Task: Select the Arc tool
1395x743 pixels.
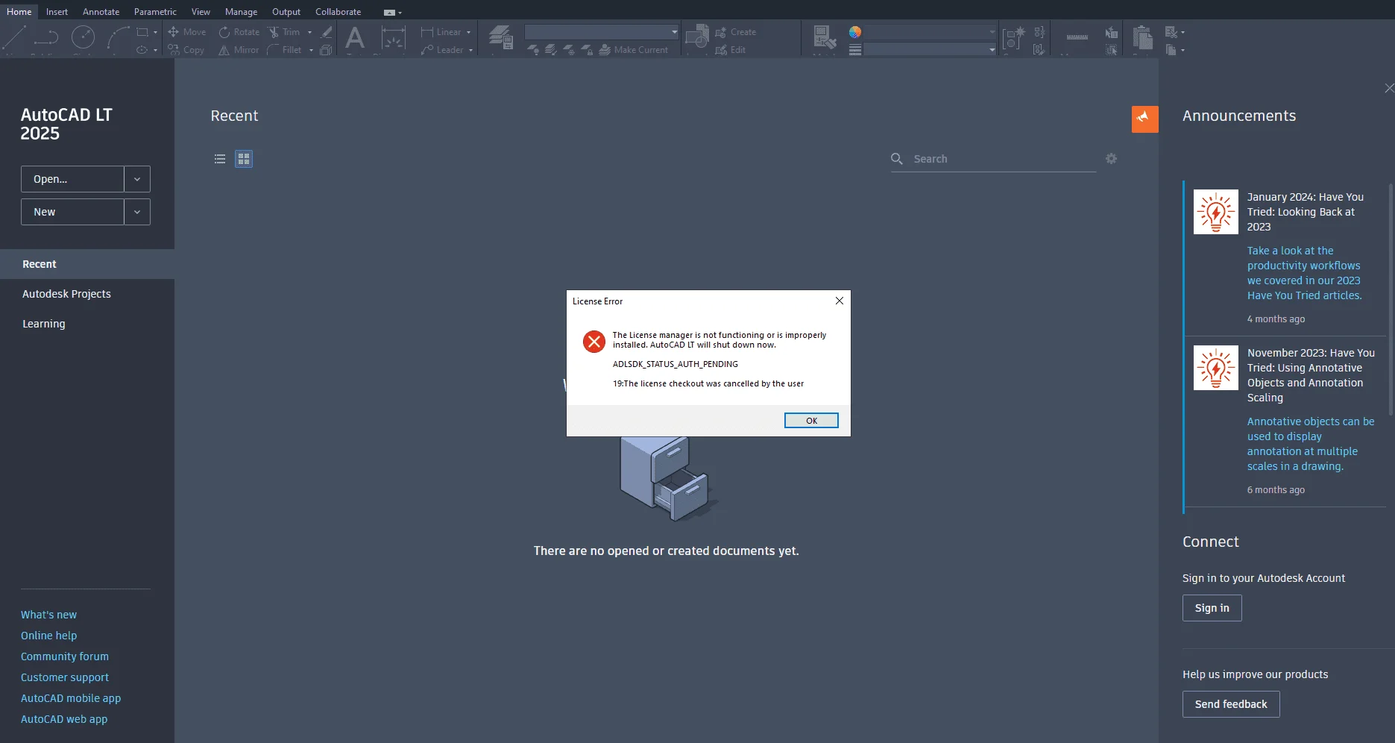Action: coord(118,39)
